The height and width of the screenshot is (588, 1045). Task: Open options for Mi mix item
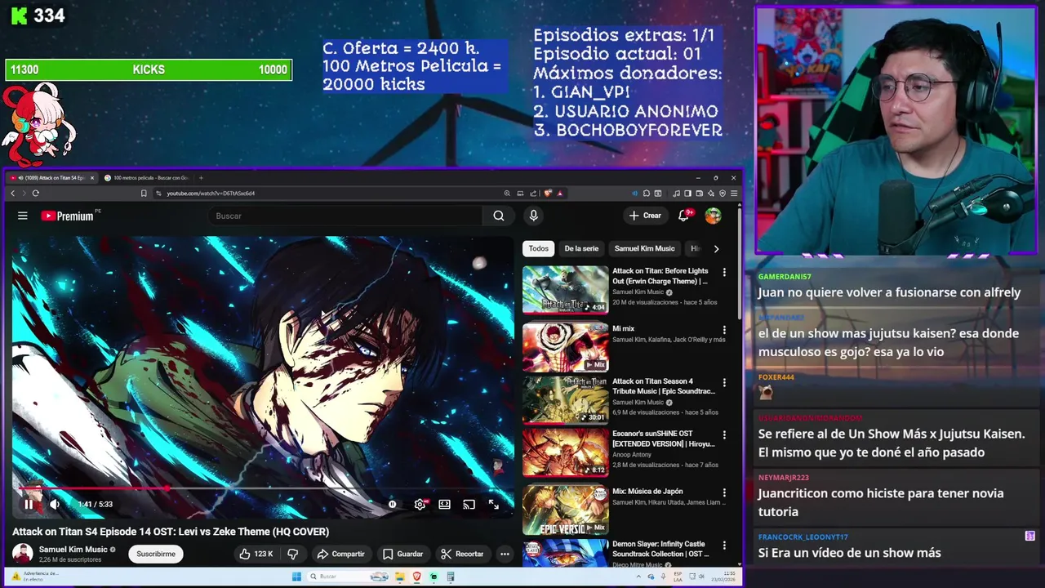724,329
